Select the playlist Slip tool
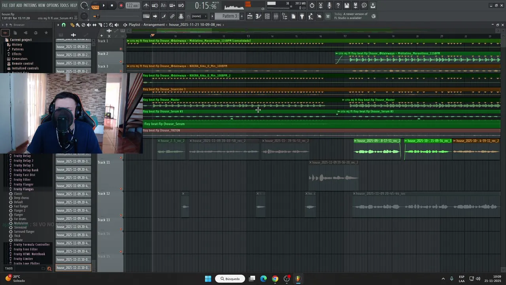Viewport: 506px width, 285px height. (94, 25)
